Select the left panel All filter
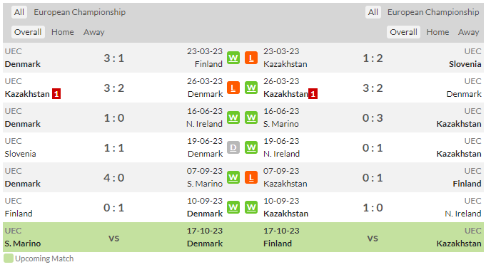 pyautogui.click(x=19, y=12)
